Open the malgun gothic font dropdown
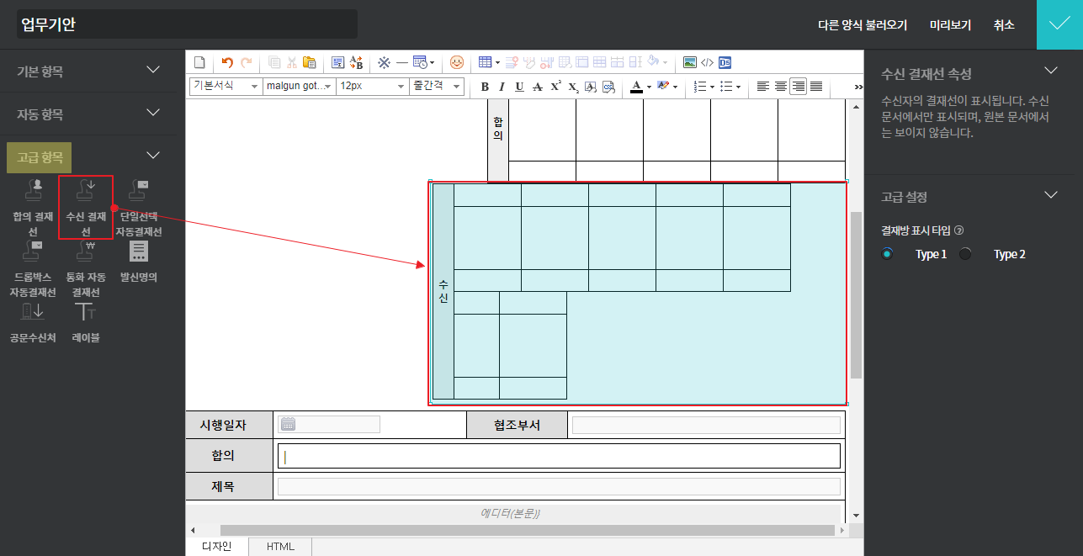The height and width of the screenshot is (556, 1083). [x=299, y=87]
